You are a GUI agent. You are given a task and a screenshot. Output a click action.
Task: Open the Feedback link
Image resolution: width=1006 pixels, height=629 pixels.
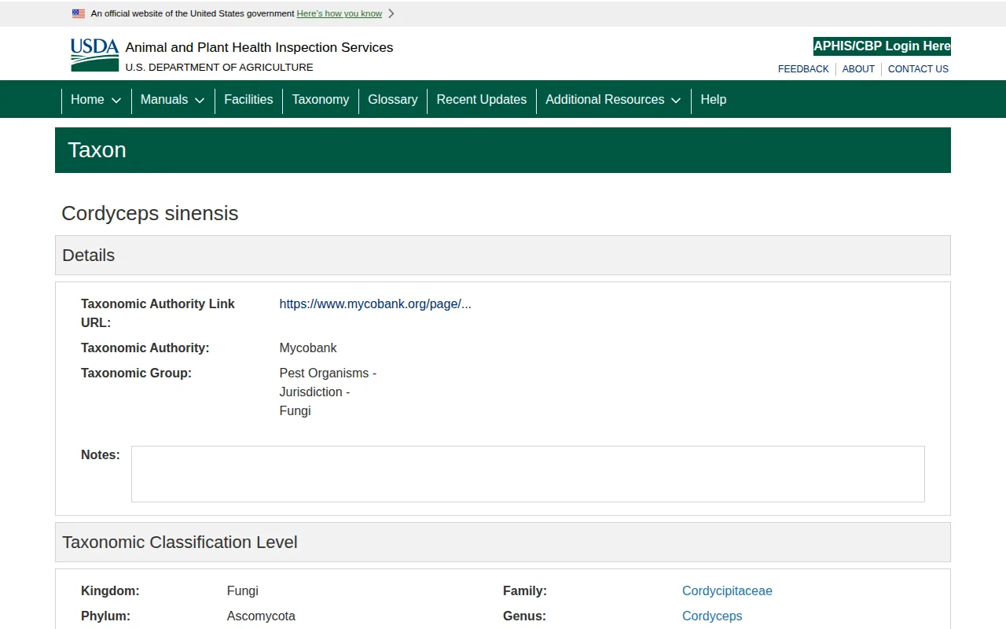pos(803,69)
